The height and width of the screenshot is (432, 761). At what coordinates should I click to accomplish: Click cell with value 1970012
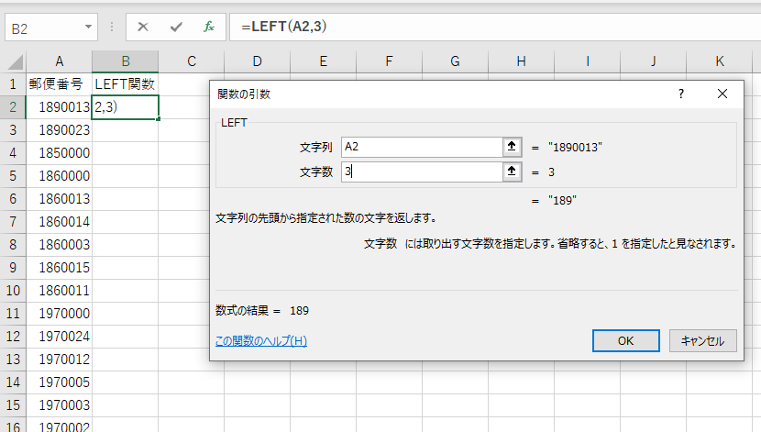click(x=60, y=360)
